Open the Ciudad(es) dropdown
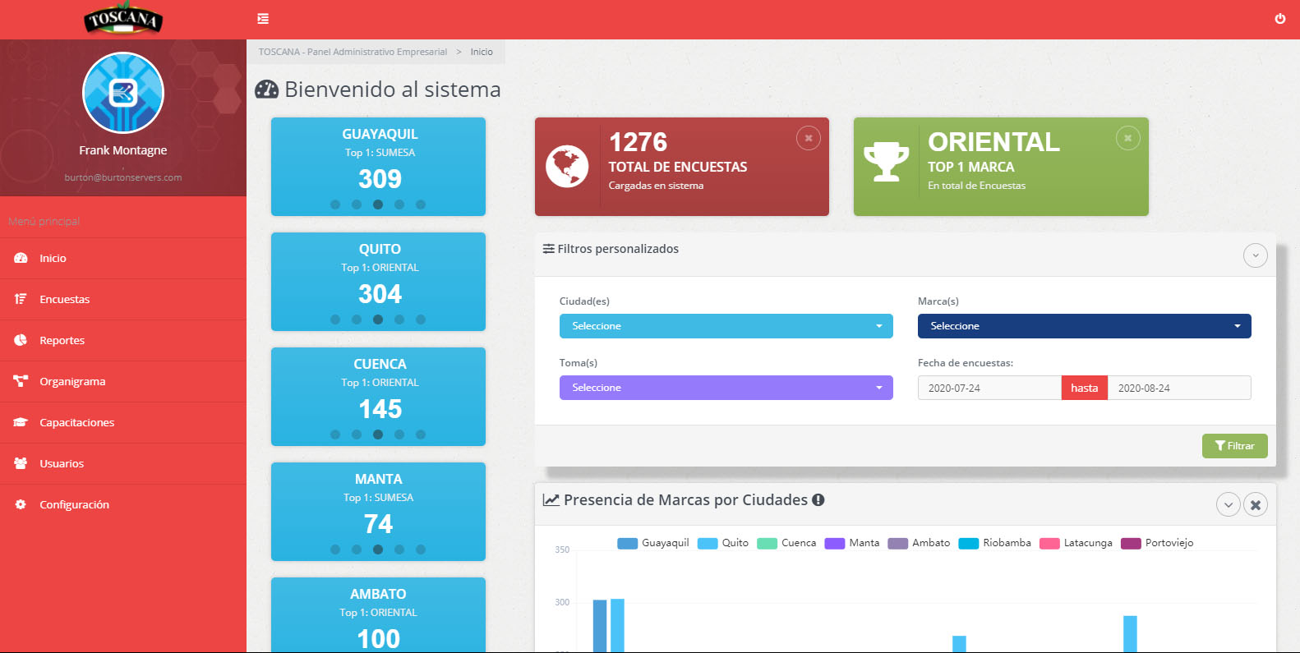Screen dimensions: 1300x653 click(x=726, y=326)
